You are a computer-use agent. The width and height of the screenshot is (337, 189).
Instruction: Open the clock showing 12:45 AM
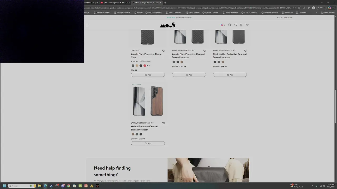click(331, 186)
